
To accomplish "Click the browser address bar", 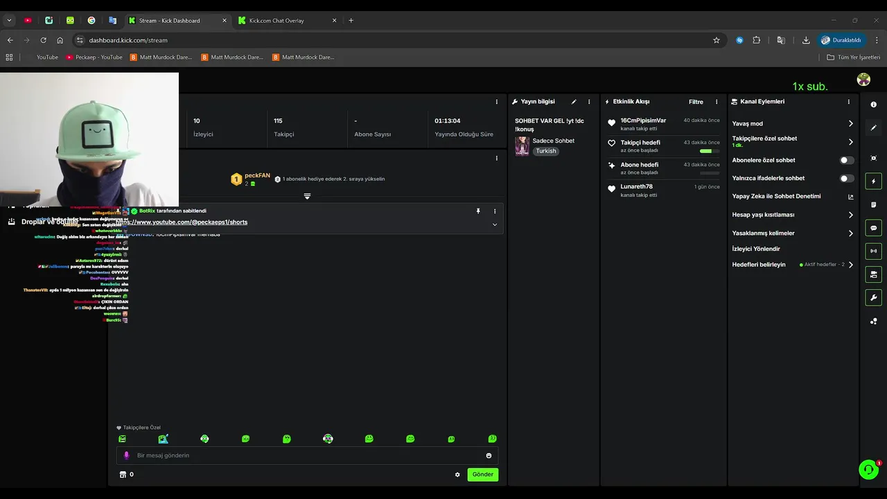I will [x=398, y=40].
